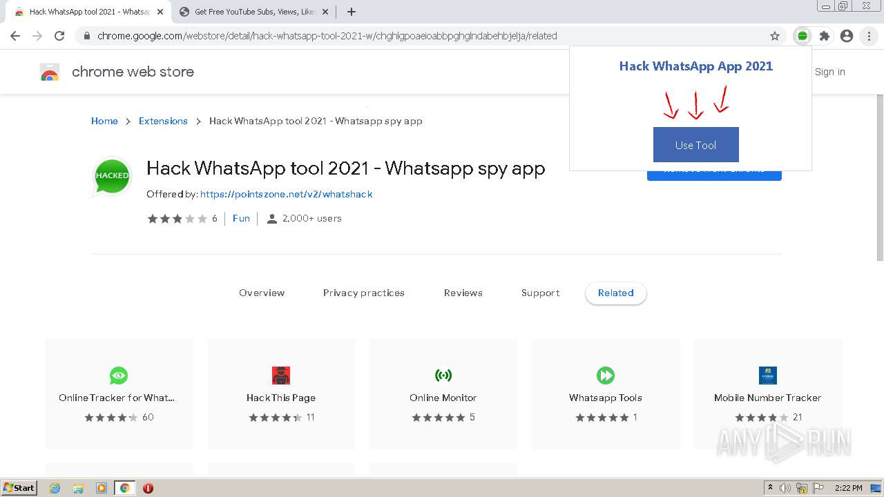Viewport: 884px width, 497px height.
Task: Select the Related tab
Action: point(615,293)
